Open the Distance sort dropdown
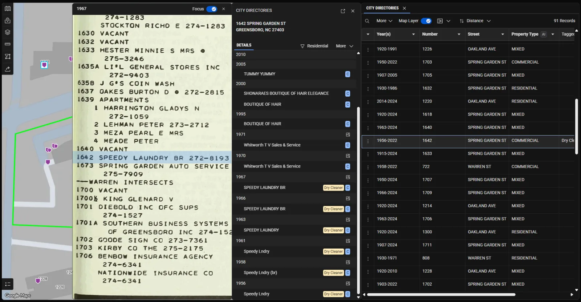This screenshot has height=302, width=581. click(475, 21)
